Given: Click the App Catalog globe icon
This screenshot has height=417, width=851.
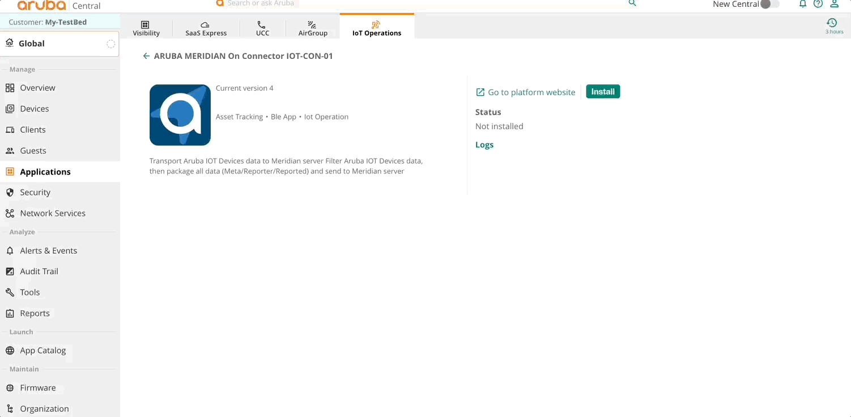Looking at the screenshot, I should pyautogui.click(x=10, y=351).
